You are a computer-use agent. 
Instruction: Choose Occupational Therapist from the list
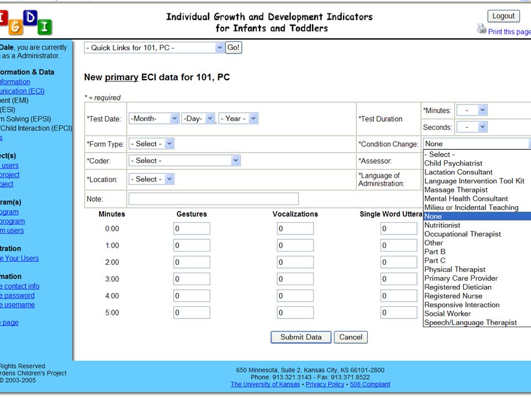coord(477,234)
